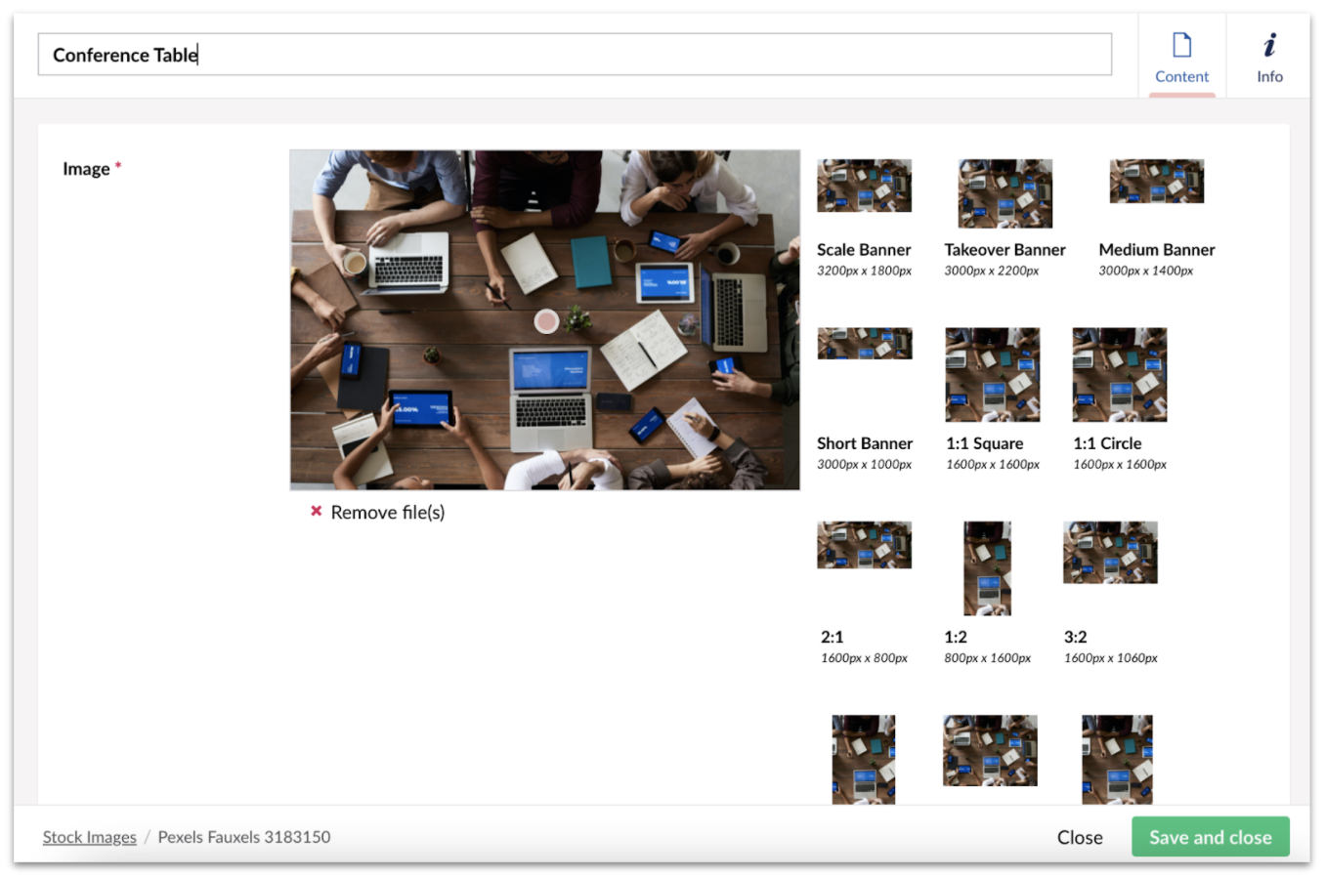
Task: Choose the 3:2 crop thumbnail
Action: (x=1110, y=553)
